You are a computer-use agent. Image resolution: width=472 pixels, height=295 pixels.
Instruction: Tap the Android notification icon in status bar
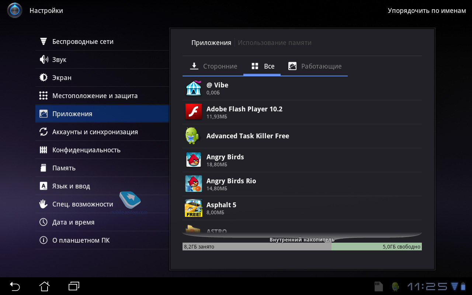pyautogui.click(x=396, y=287)
